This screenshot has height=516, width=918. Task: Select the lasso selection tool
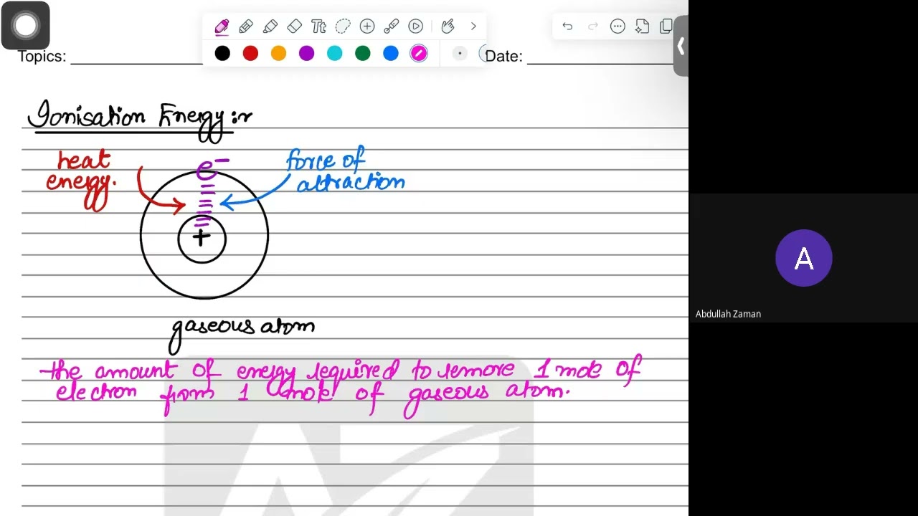(x=343, y=27)
